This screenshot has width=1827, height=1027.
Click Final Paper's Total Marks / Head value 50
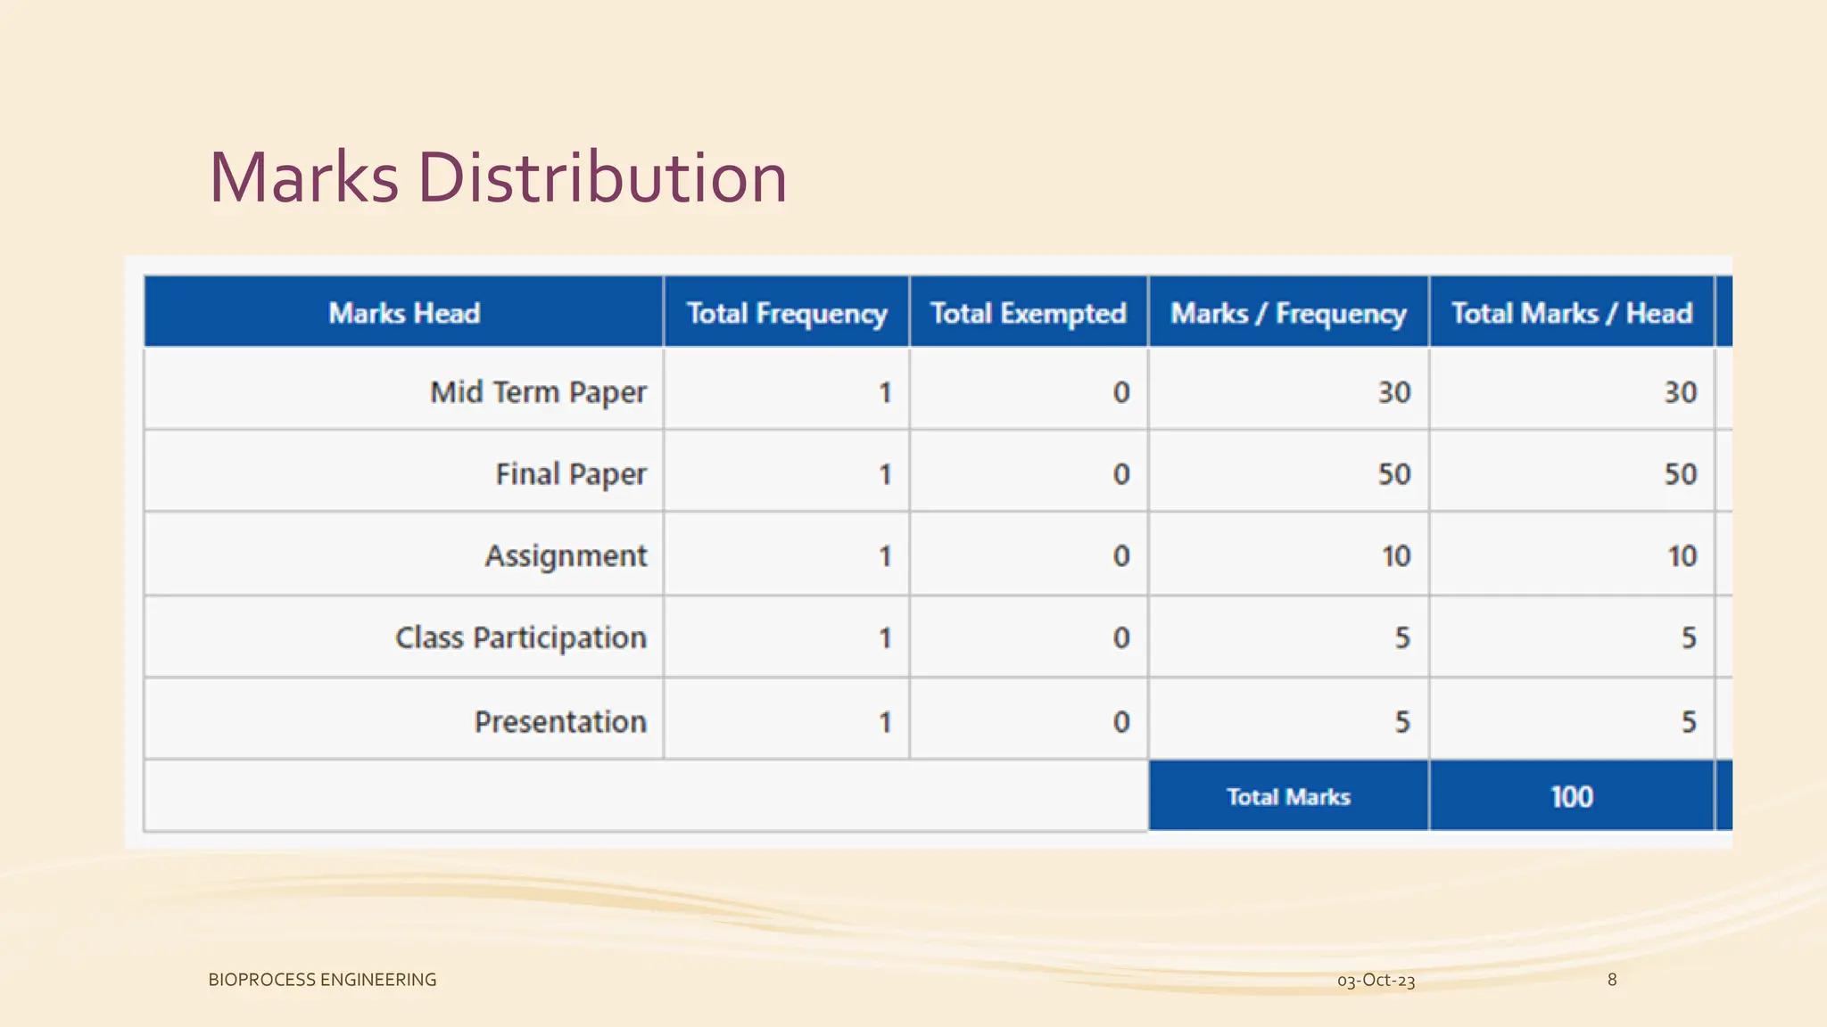[x=1681, y=474]
